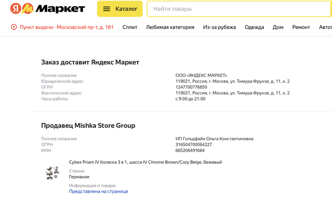Click the location pin icon

[x=14, y=27]
